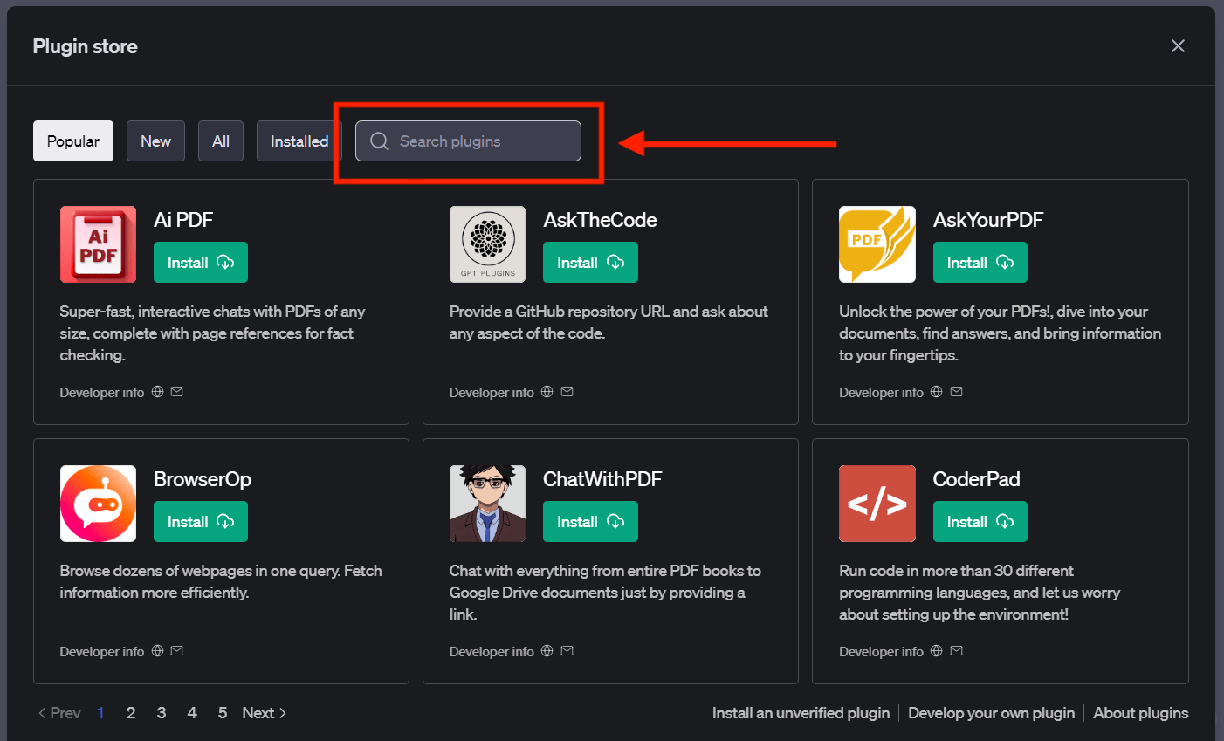This screenshot has height=741, width=1224.
Task: Jump to page 2
Action: tap(131, 713)
